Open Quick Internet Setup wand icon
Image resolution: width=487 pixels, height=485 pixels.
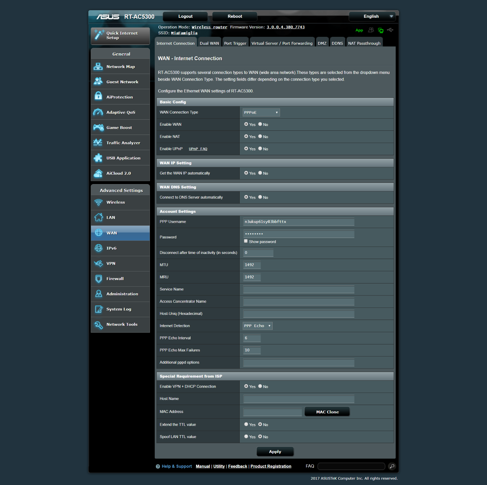[99, 35]
